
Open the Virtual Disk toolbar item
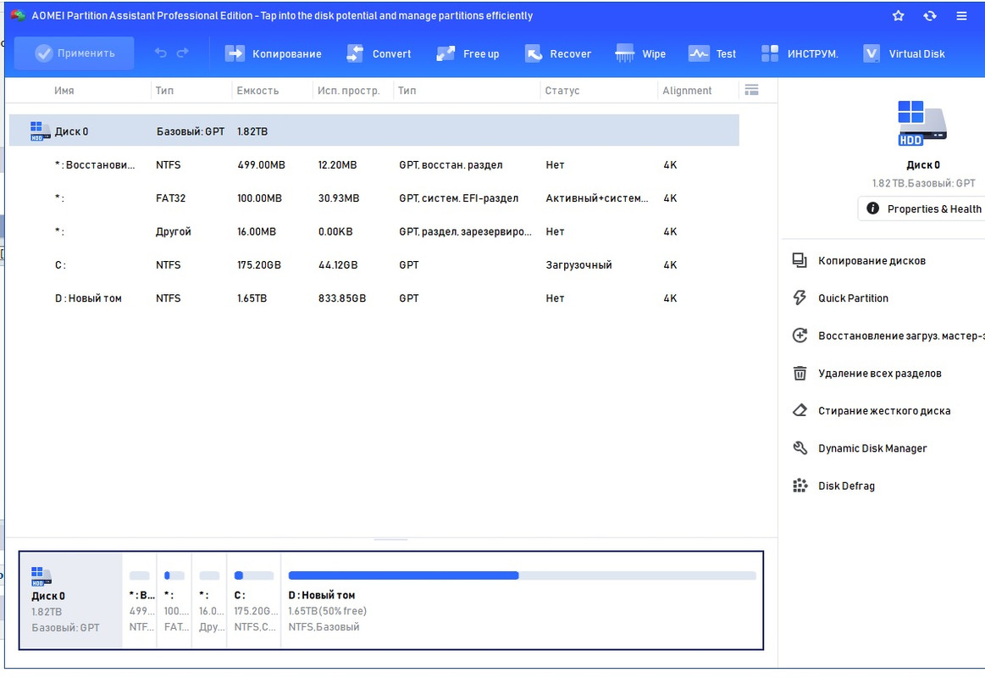coord(904,54)
